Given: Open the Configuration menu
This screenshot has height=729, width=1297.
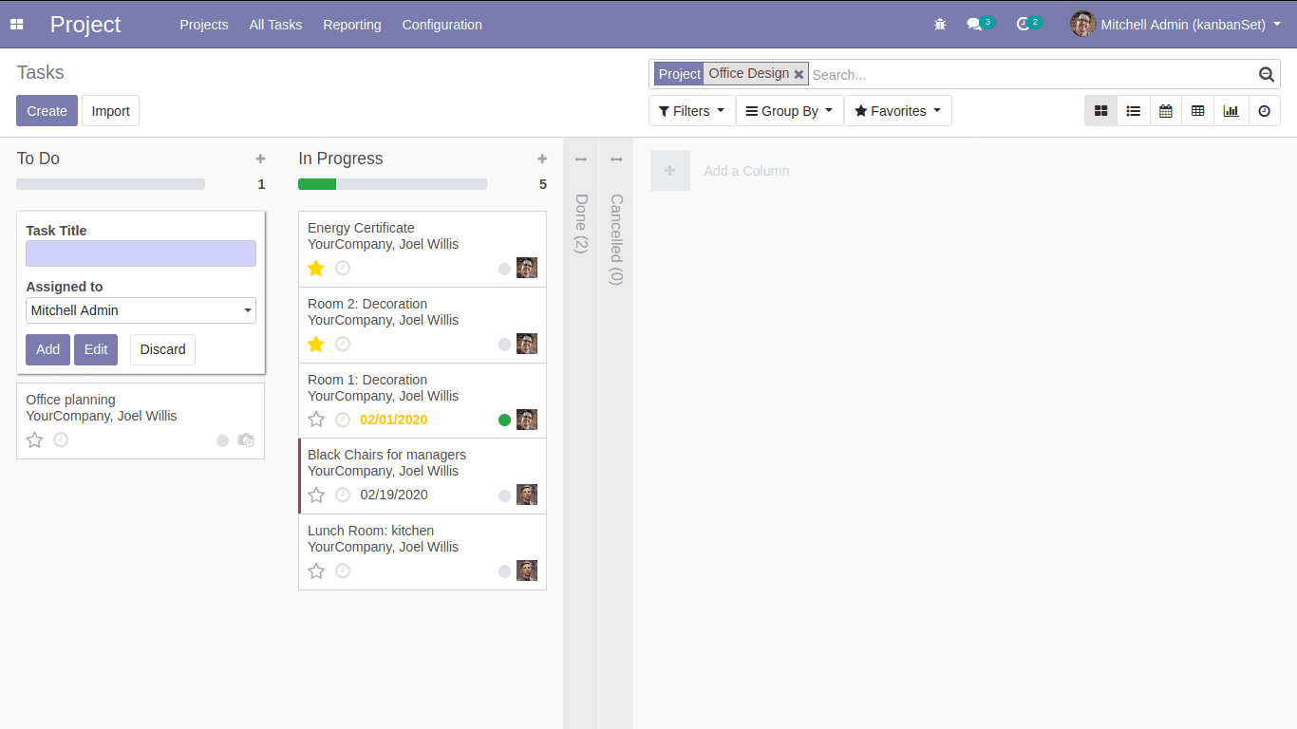Looking at the screenshot, I should point(442,25).
